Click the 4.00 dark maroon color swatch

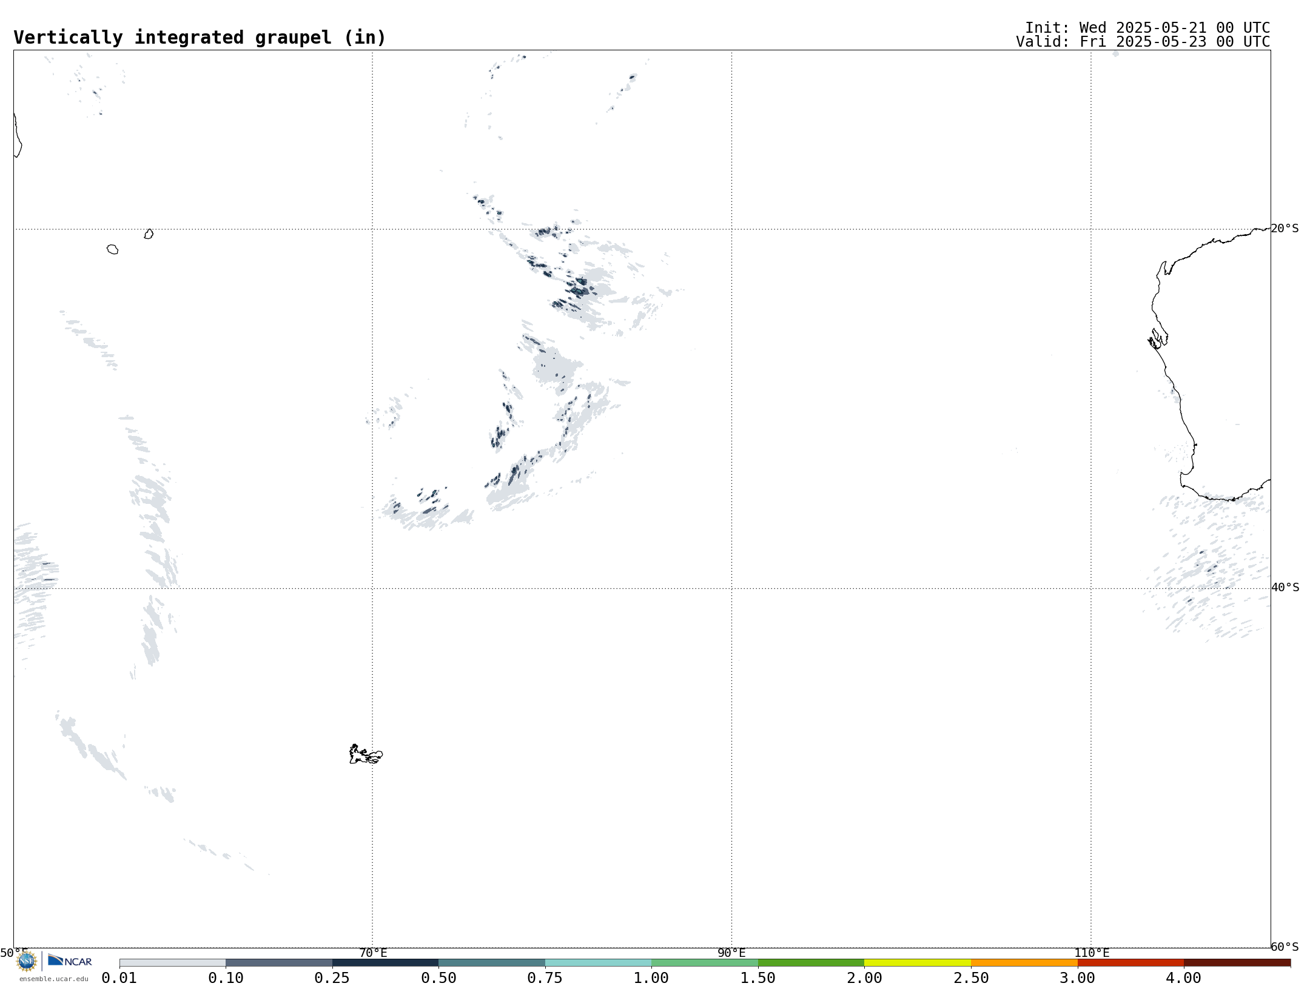[x=1237, y=963]
